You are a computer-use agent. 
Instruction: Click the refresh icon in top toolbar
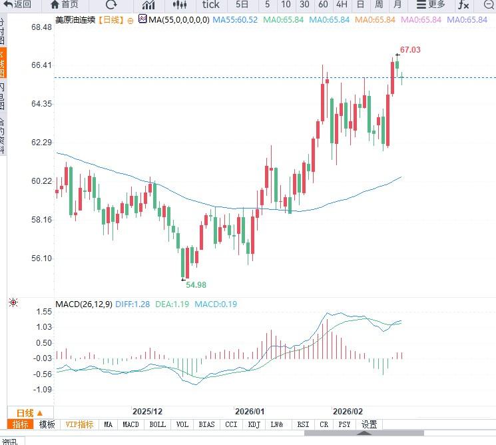(111, 5)
